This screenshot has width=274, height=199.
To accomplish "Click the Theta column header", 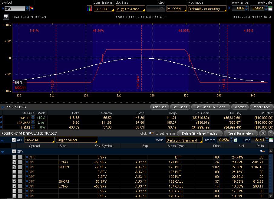I will click(x=140, y=113).
